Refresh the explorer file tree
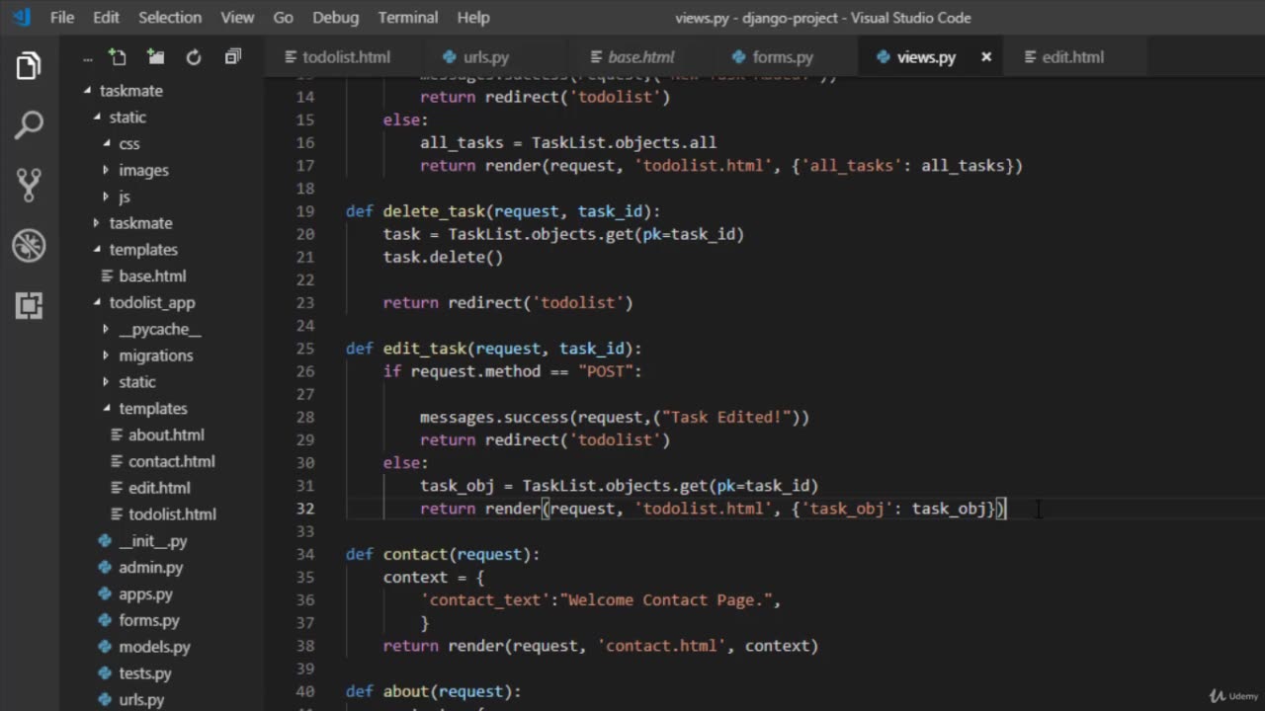Screen dimensions: 1265x711 (x=194, y=57)
